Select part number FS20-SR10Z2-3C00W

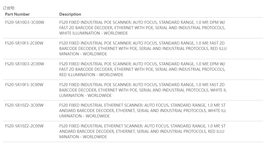24,105
